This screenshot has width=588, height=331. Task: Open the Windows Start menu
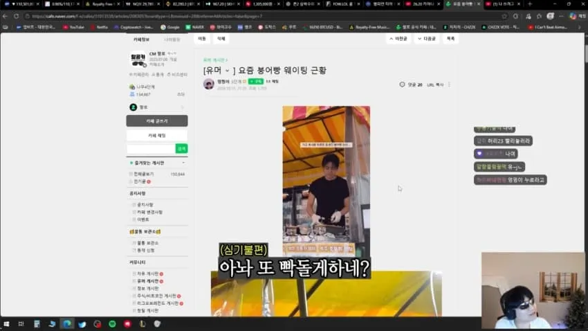(6, 324)
